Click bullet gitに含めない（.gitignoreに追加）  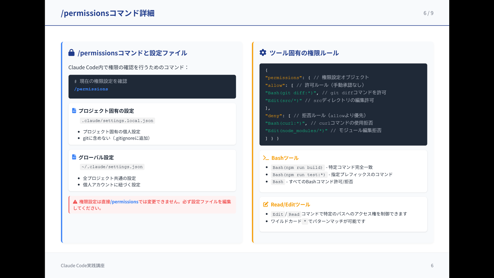116,138
